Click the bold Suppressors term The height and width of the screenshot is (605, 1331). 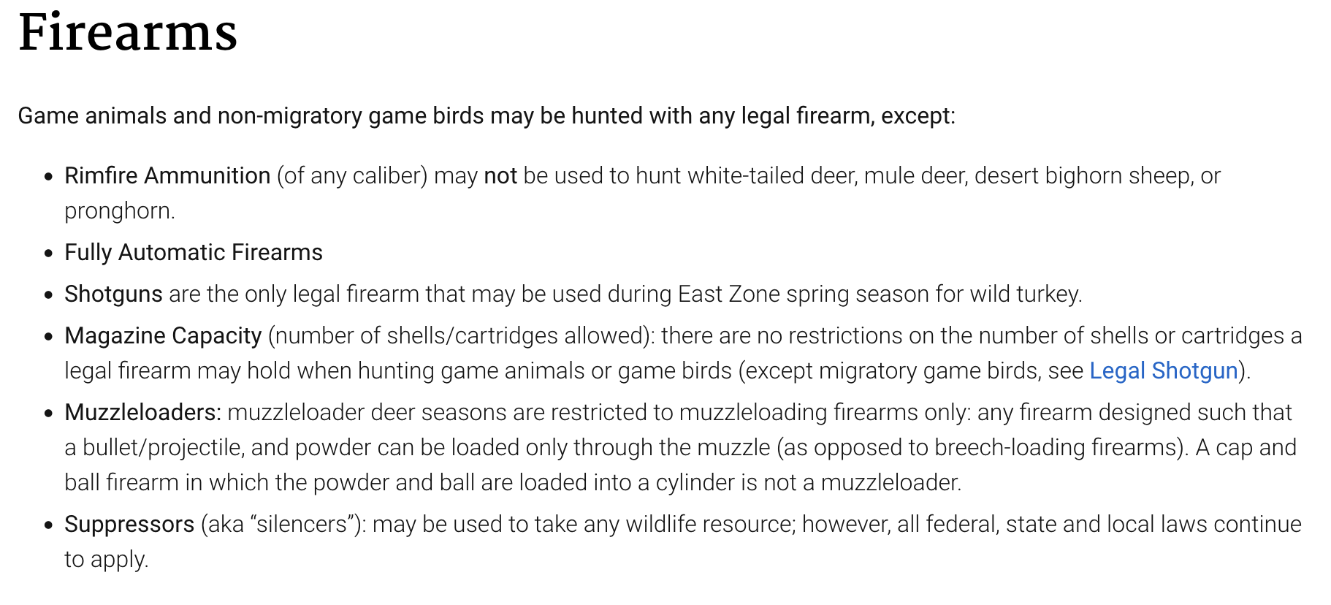click(x=129, y=524)
